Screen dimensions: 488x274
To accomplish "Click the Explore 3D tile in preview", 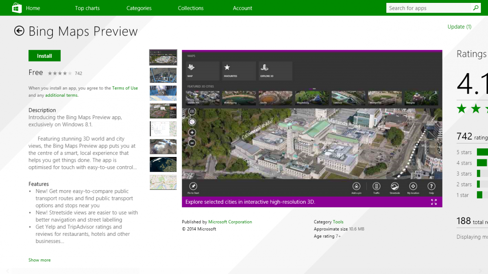I will point(276,71).
